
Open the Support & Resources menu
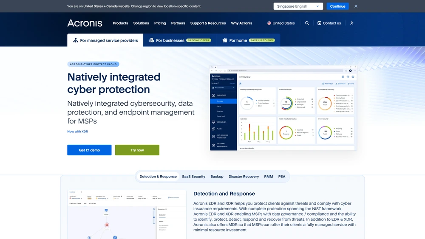click(208, 23)
